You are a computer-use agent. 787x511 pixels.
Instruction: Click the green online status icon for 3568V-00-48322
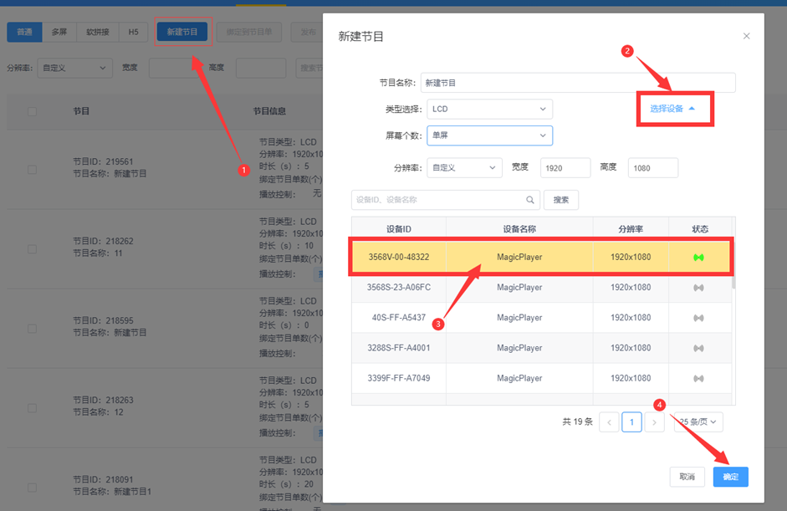point(699,257)
